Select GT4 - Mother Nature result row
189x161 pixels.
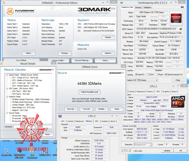tap(25, 86)
